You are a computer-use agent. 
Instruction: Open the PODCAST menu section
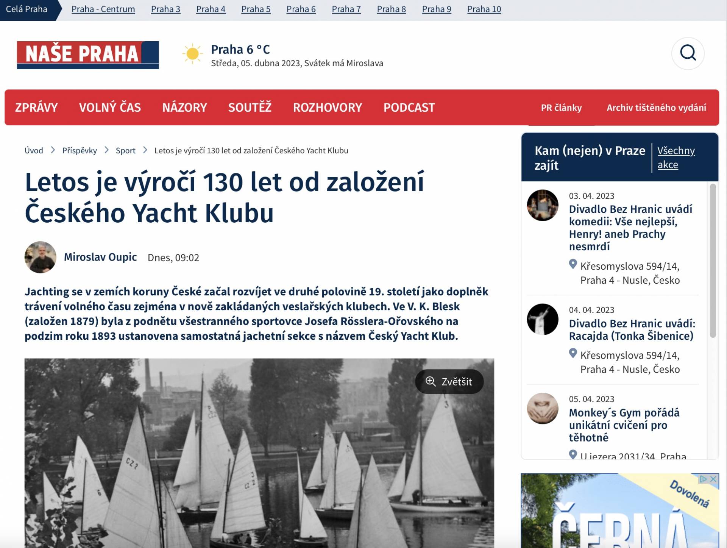(x=409, y=108)
